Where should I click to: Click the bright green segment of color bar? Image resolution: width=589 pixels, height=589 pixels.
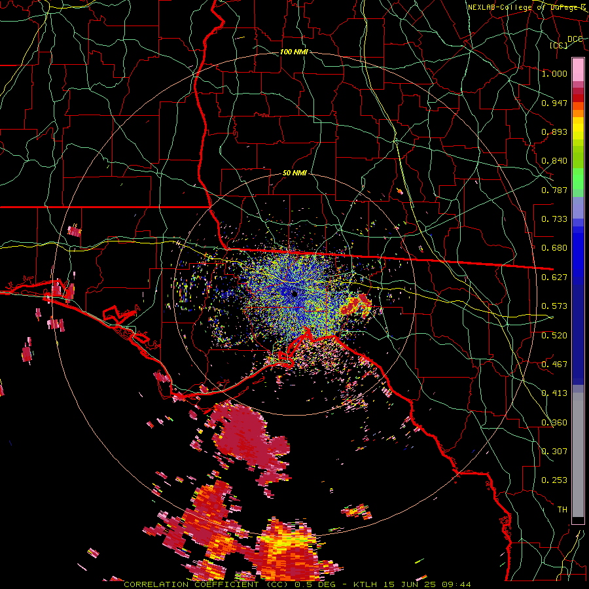tap(578, 179)
